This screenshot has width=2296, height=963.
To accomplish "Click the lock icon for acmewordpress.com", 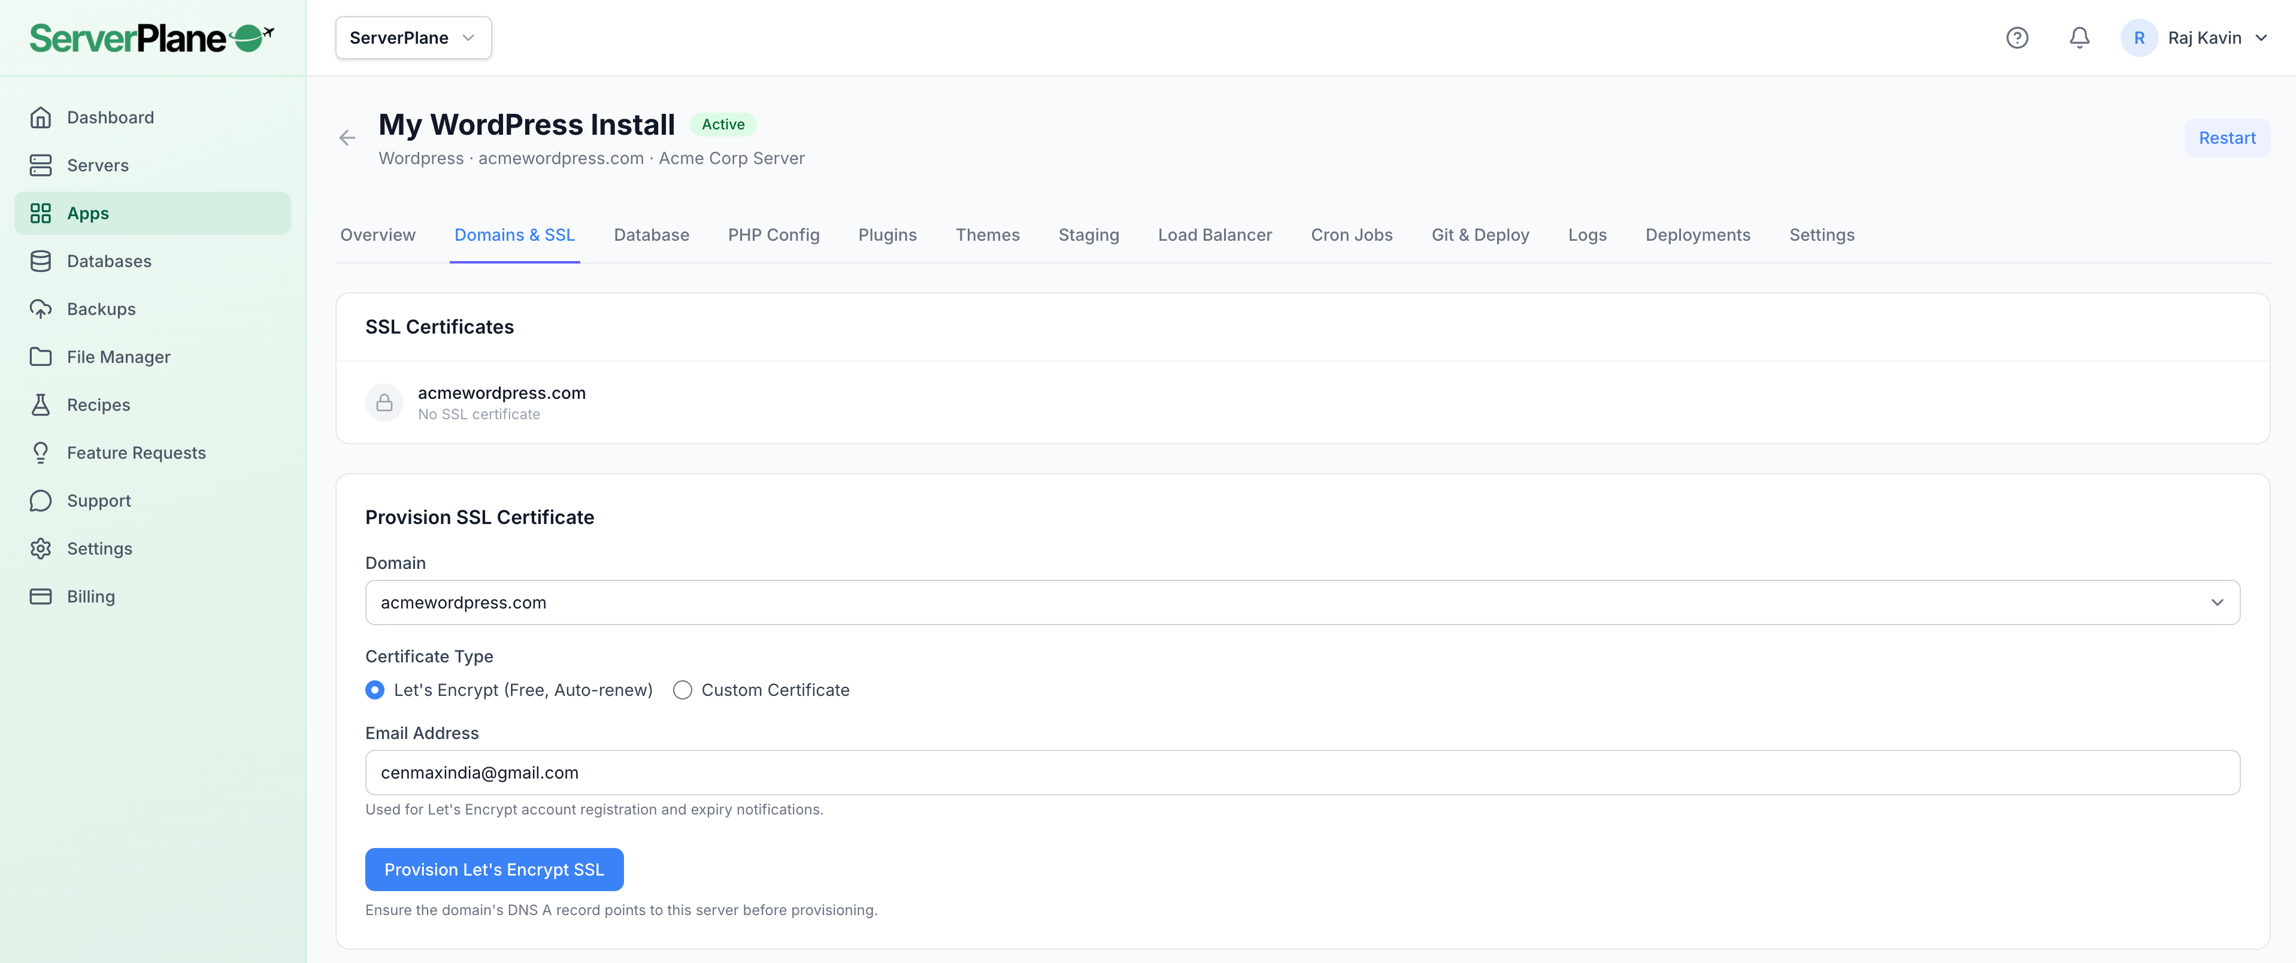I will [x=384, y=403].
